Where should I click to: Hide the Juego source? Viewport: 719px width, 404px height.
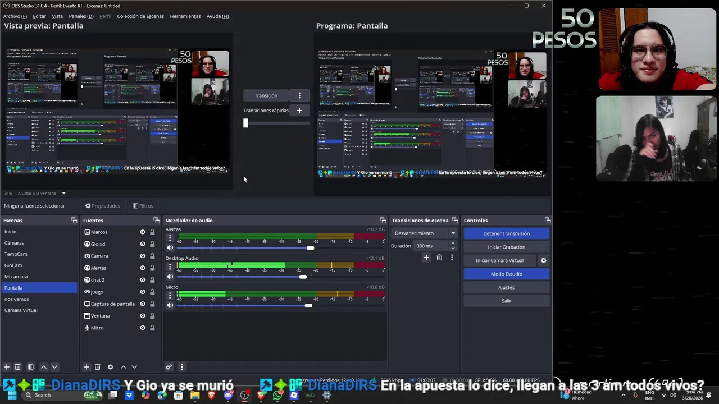(x=143, y=292)
